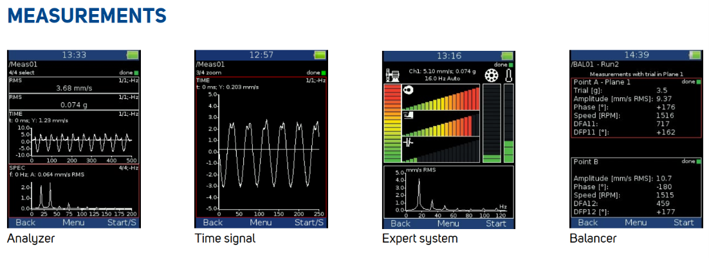
Task: Click the green done indicator on Expert system screen
Action: pyautogui.click(x=510, y=65)
